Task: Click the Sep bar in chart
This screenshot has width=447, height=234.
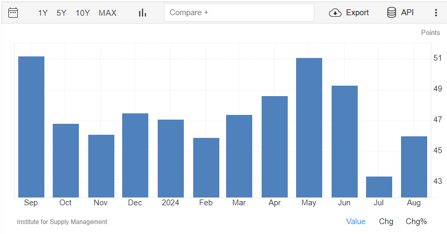Action: click(x=31, y=127)
